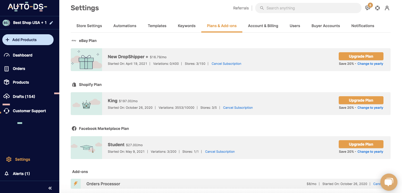Screen dimensions: 402x193
Task: Edit store name pencil icon
Action: [x=51, y=23]
